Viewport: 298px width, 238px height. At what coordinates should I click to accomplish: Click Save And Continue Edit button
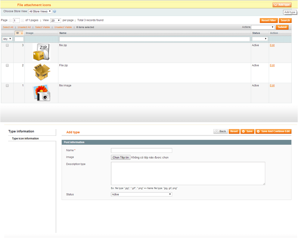273,131
